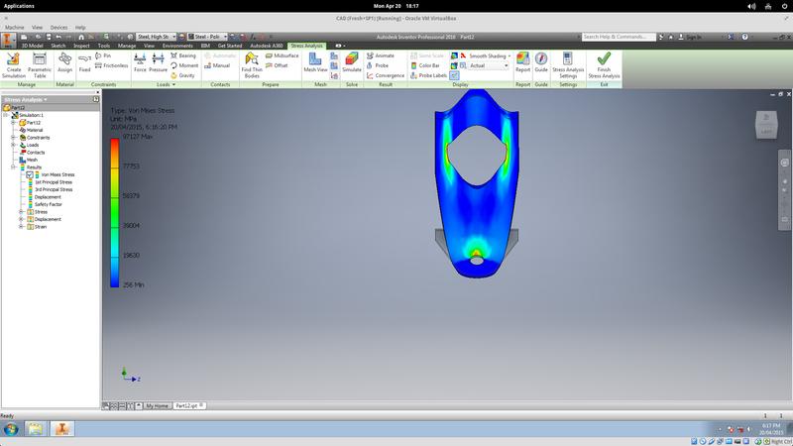Click the stress color bar legend
793x446 pixels.
[x=116, y=213]
